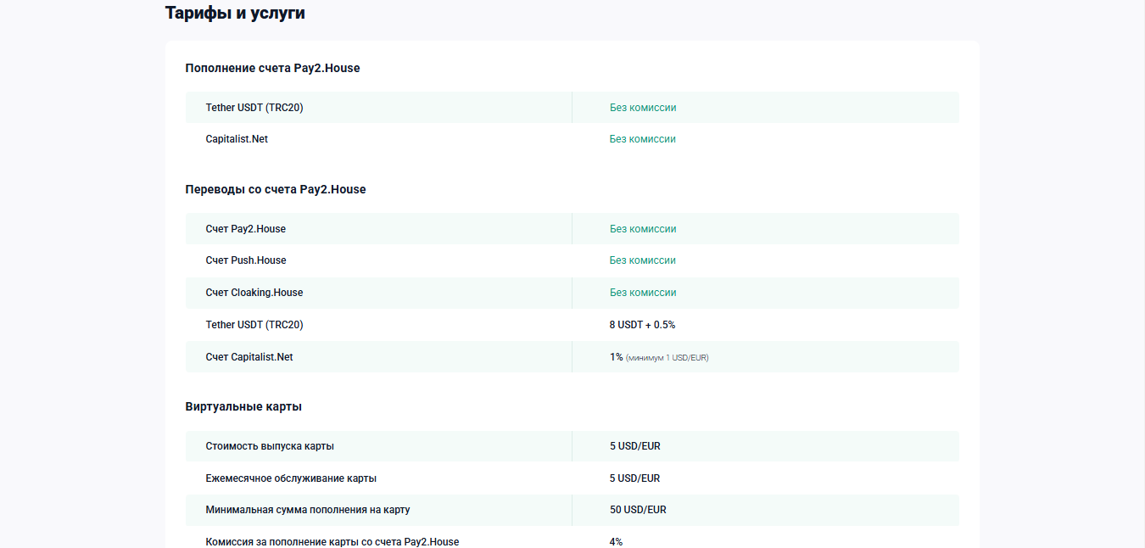Click "Без комиссии" in the top-up Tether row
Screen dimensions: 1145x548
pyautogui.click(x=643, y=108)
